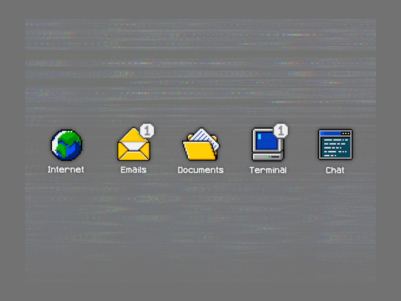Screen dimensions: 401x301
Task: Select the "Internet" label text
Action: 66,170
